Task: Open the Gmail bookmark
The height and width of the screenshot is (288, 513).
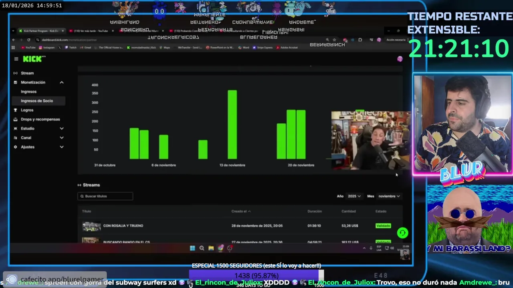Action: [85, 47]
